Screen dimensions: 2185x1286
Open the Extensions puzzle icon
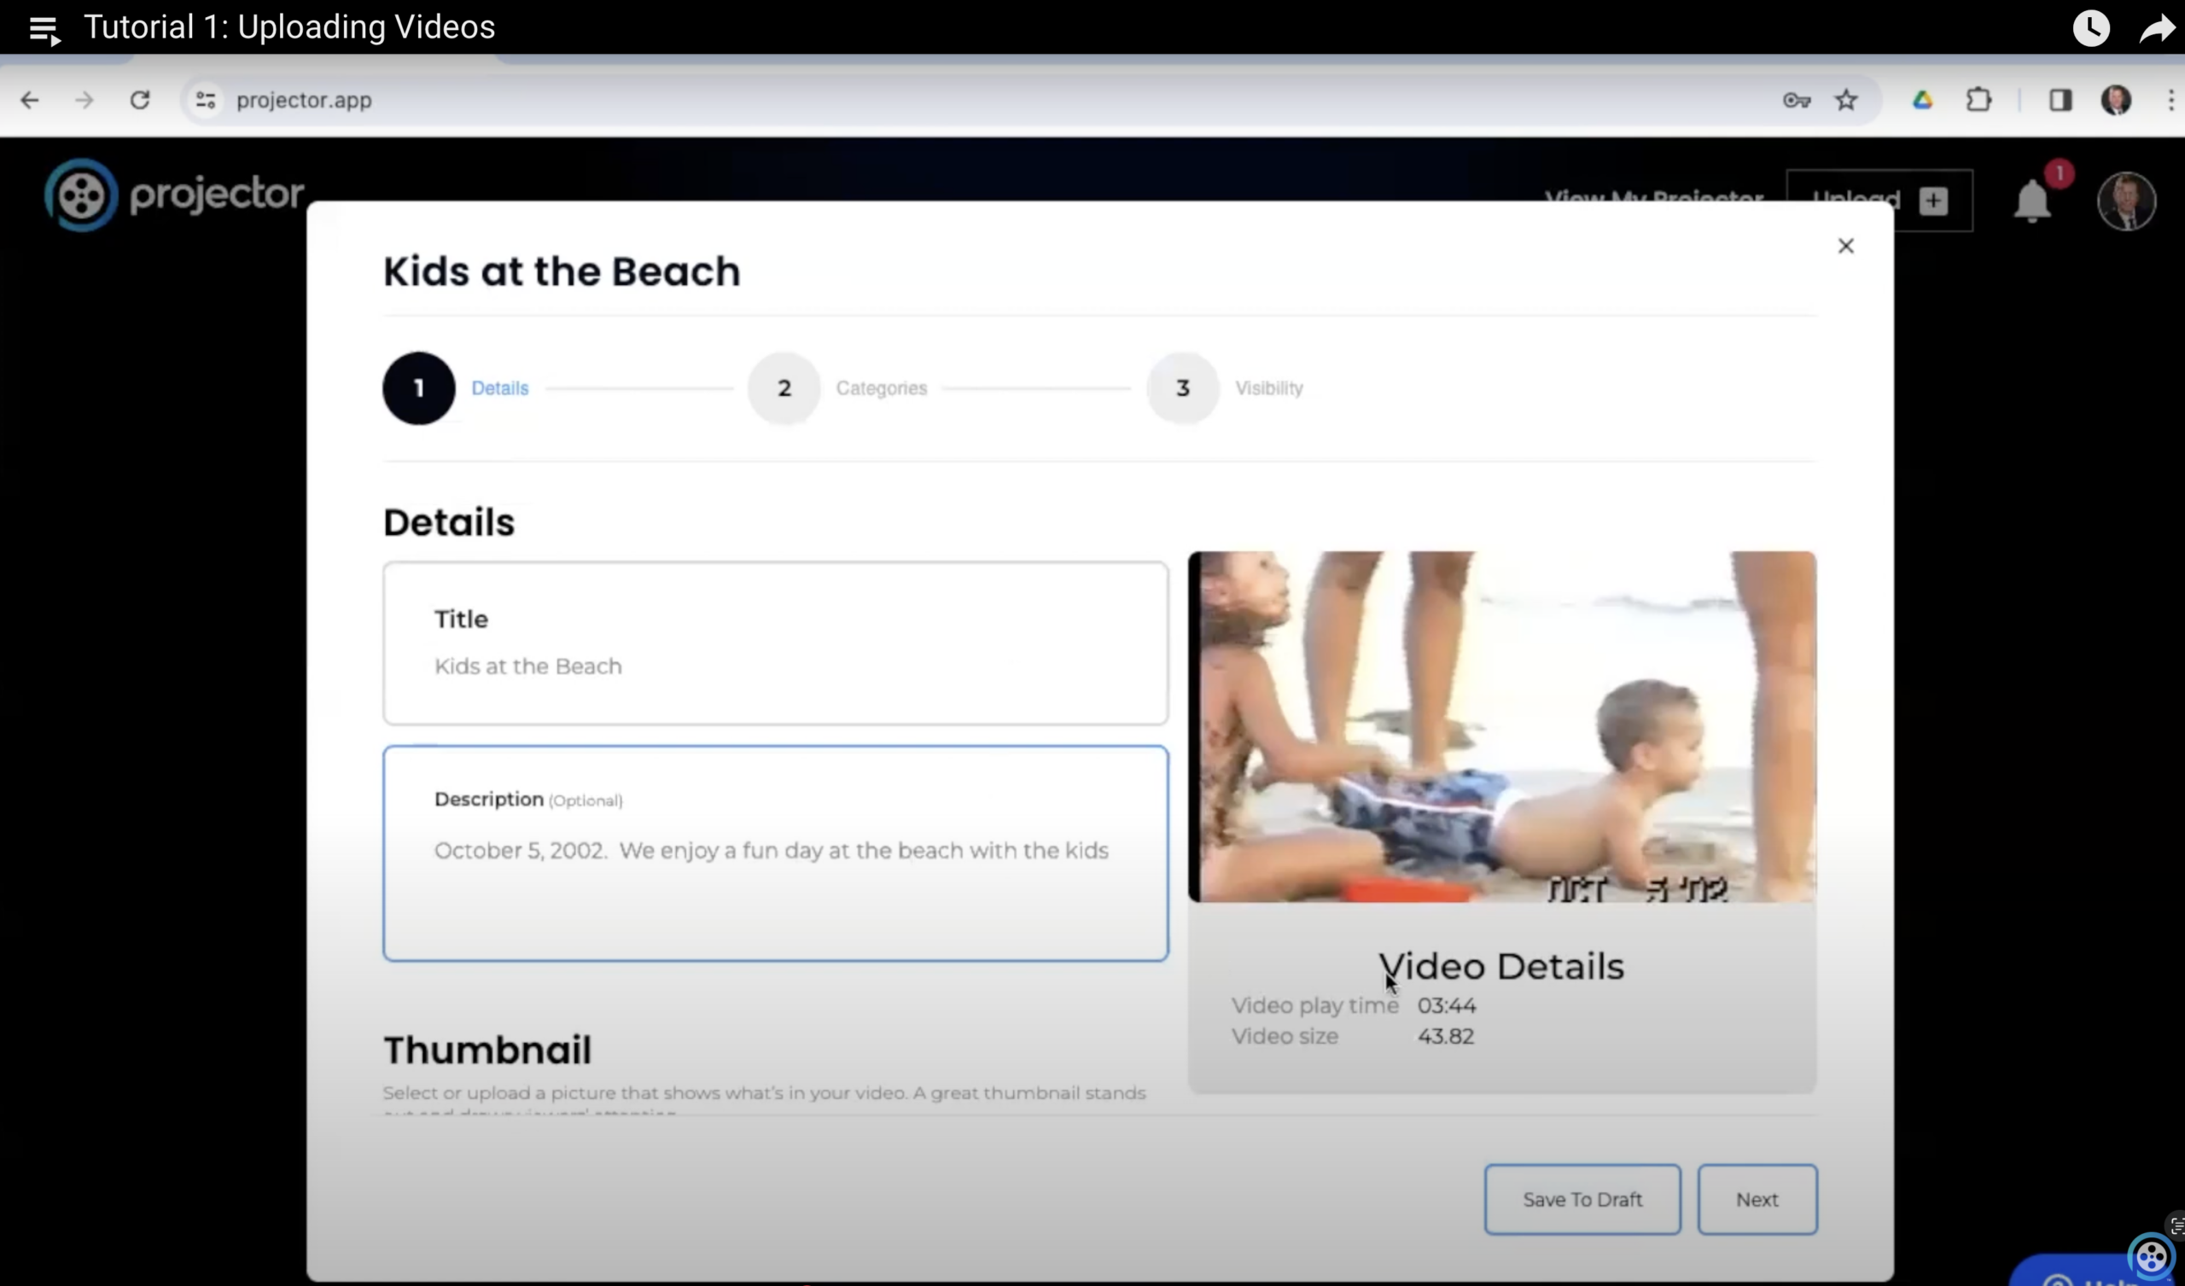(1978, 101)
